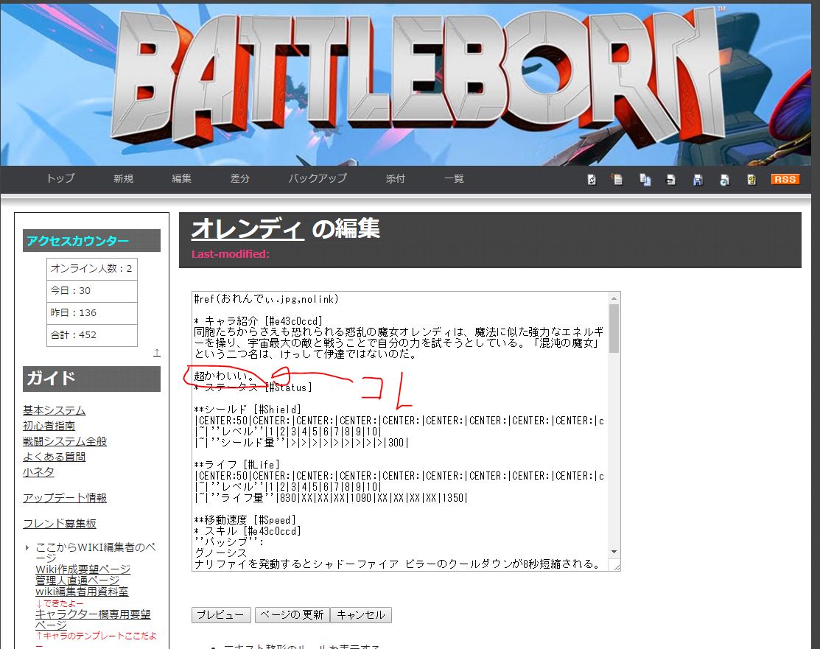Image resolution: width=820 pixels, height=649 pixels.
Task: Open the アップデート情報 link
Action: tap(65, 498)
